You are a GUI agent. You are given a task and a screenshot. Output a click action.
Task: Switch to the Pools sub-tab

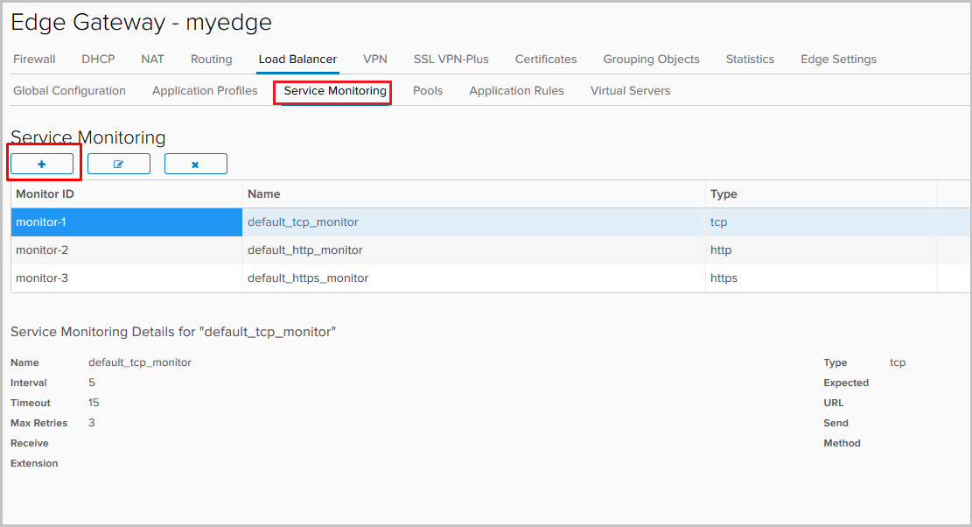[428, 90]
